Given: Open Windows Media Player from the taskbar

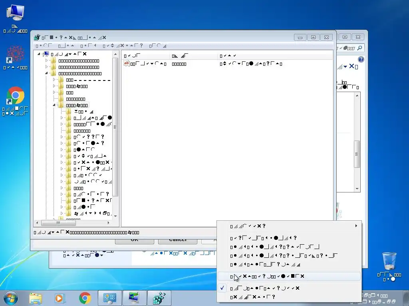Looking at the screenshot, I should point(59,298).
